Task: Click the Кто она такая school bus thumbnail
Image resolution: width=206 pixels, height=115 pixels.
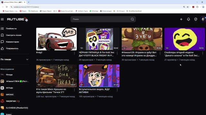Action: point(57,76)
